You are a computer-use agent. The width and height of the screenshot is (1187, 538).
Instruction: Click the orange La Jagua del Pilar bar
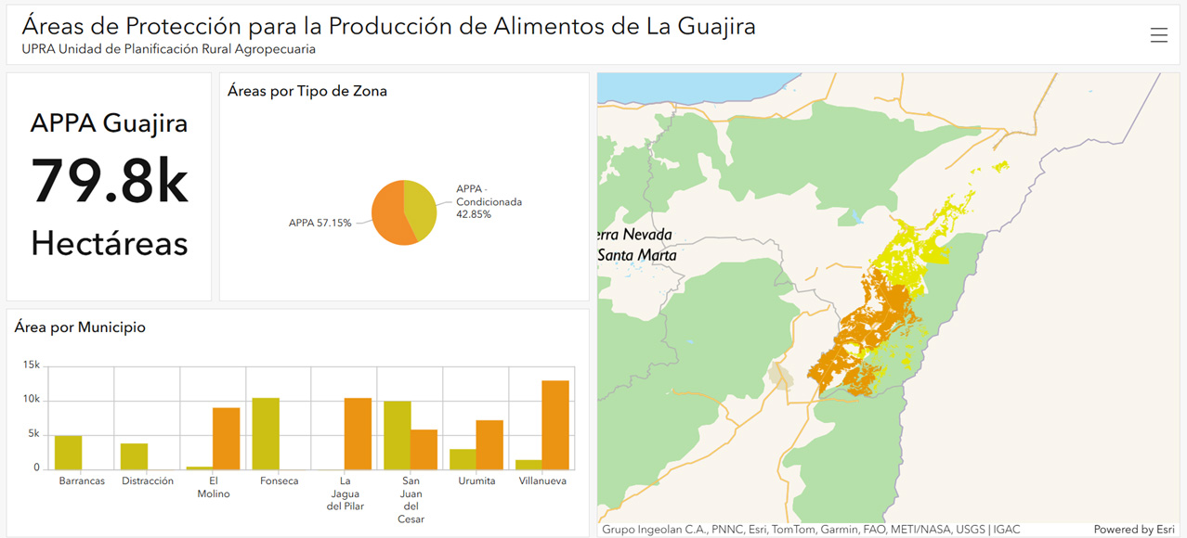tap(358, 433)
